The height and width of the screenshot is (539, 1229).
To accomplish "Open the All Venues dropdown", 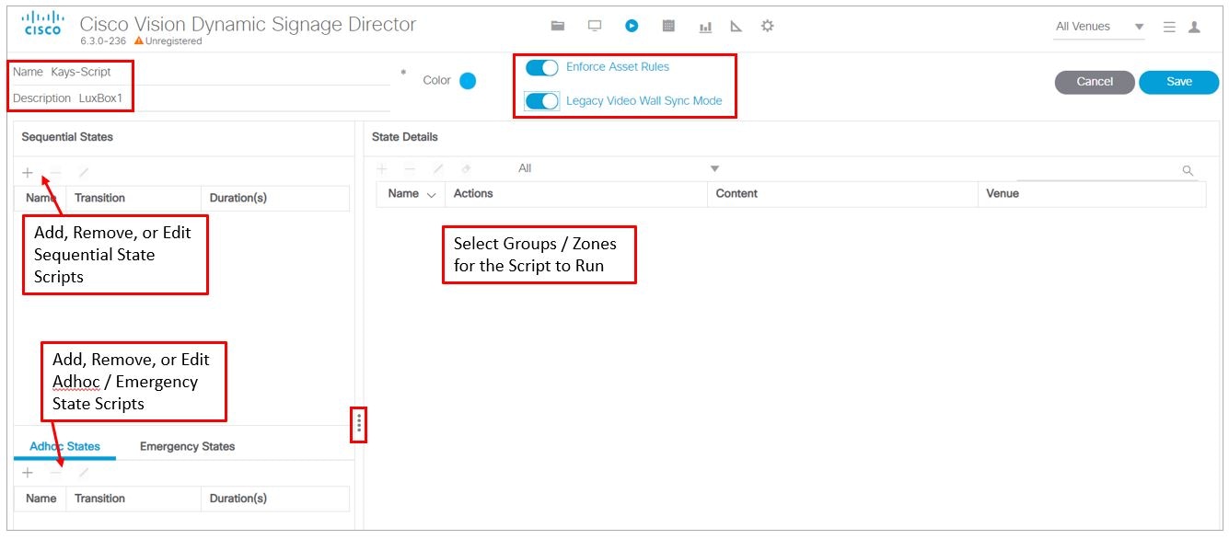I will [1099, 27].
